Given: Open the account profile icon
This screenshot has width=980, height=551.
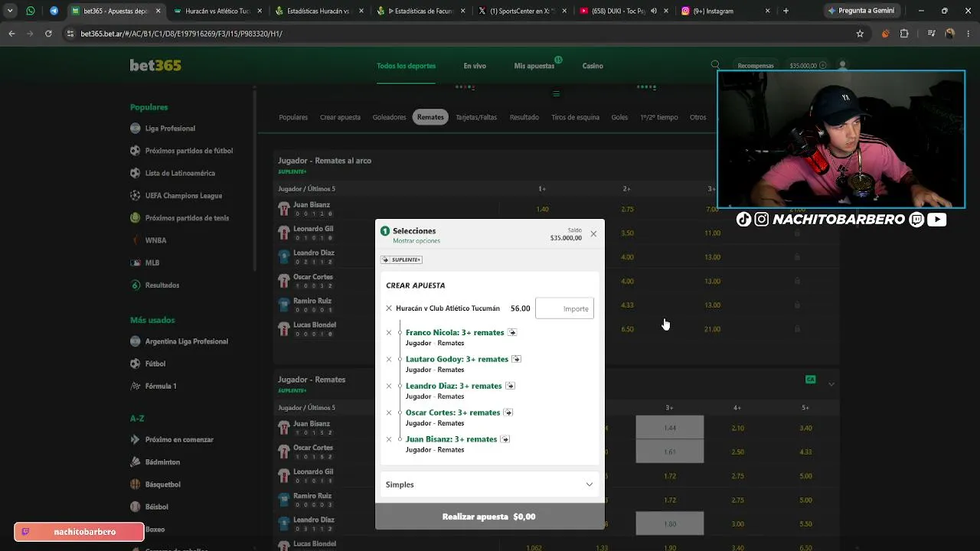Looking at the screenshot, I should pyautogui.click(x=842, y=66).
